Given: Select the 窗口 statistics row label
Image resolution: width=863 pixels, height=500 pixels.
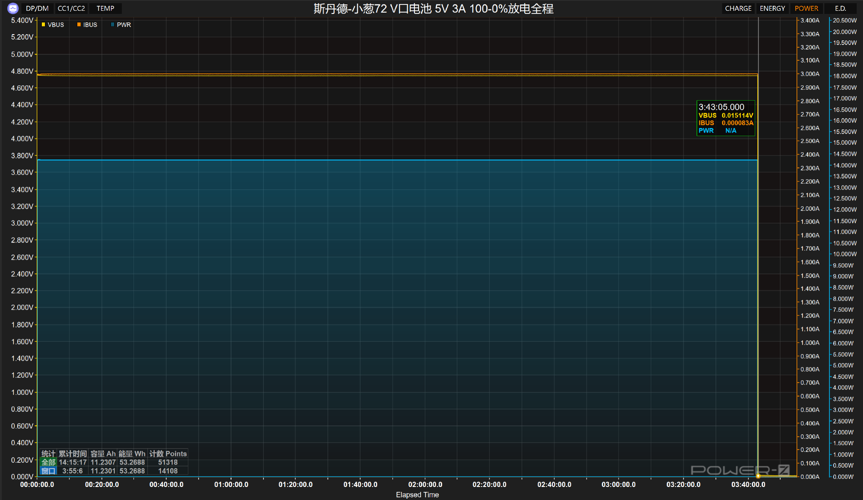Looking at the screenshot, I should tap(49, 471).
